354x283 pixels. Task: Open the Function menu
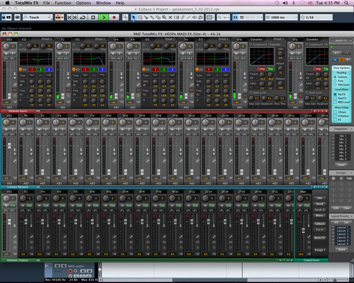63,3
